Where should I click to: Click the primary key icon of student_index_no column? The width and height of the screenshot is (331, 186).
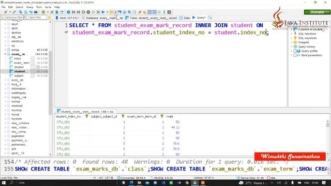(86, 116)
